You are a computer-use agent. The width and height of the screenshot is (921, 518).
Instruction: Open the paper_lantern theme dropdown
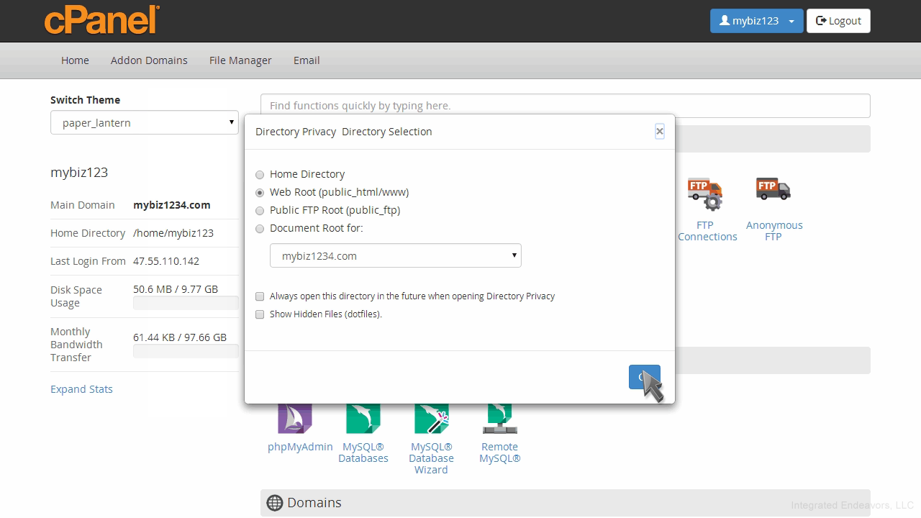click(144, 123)
